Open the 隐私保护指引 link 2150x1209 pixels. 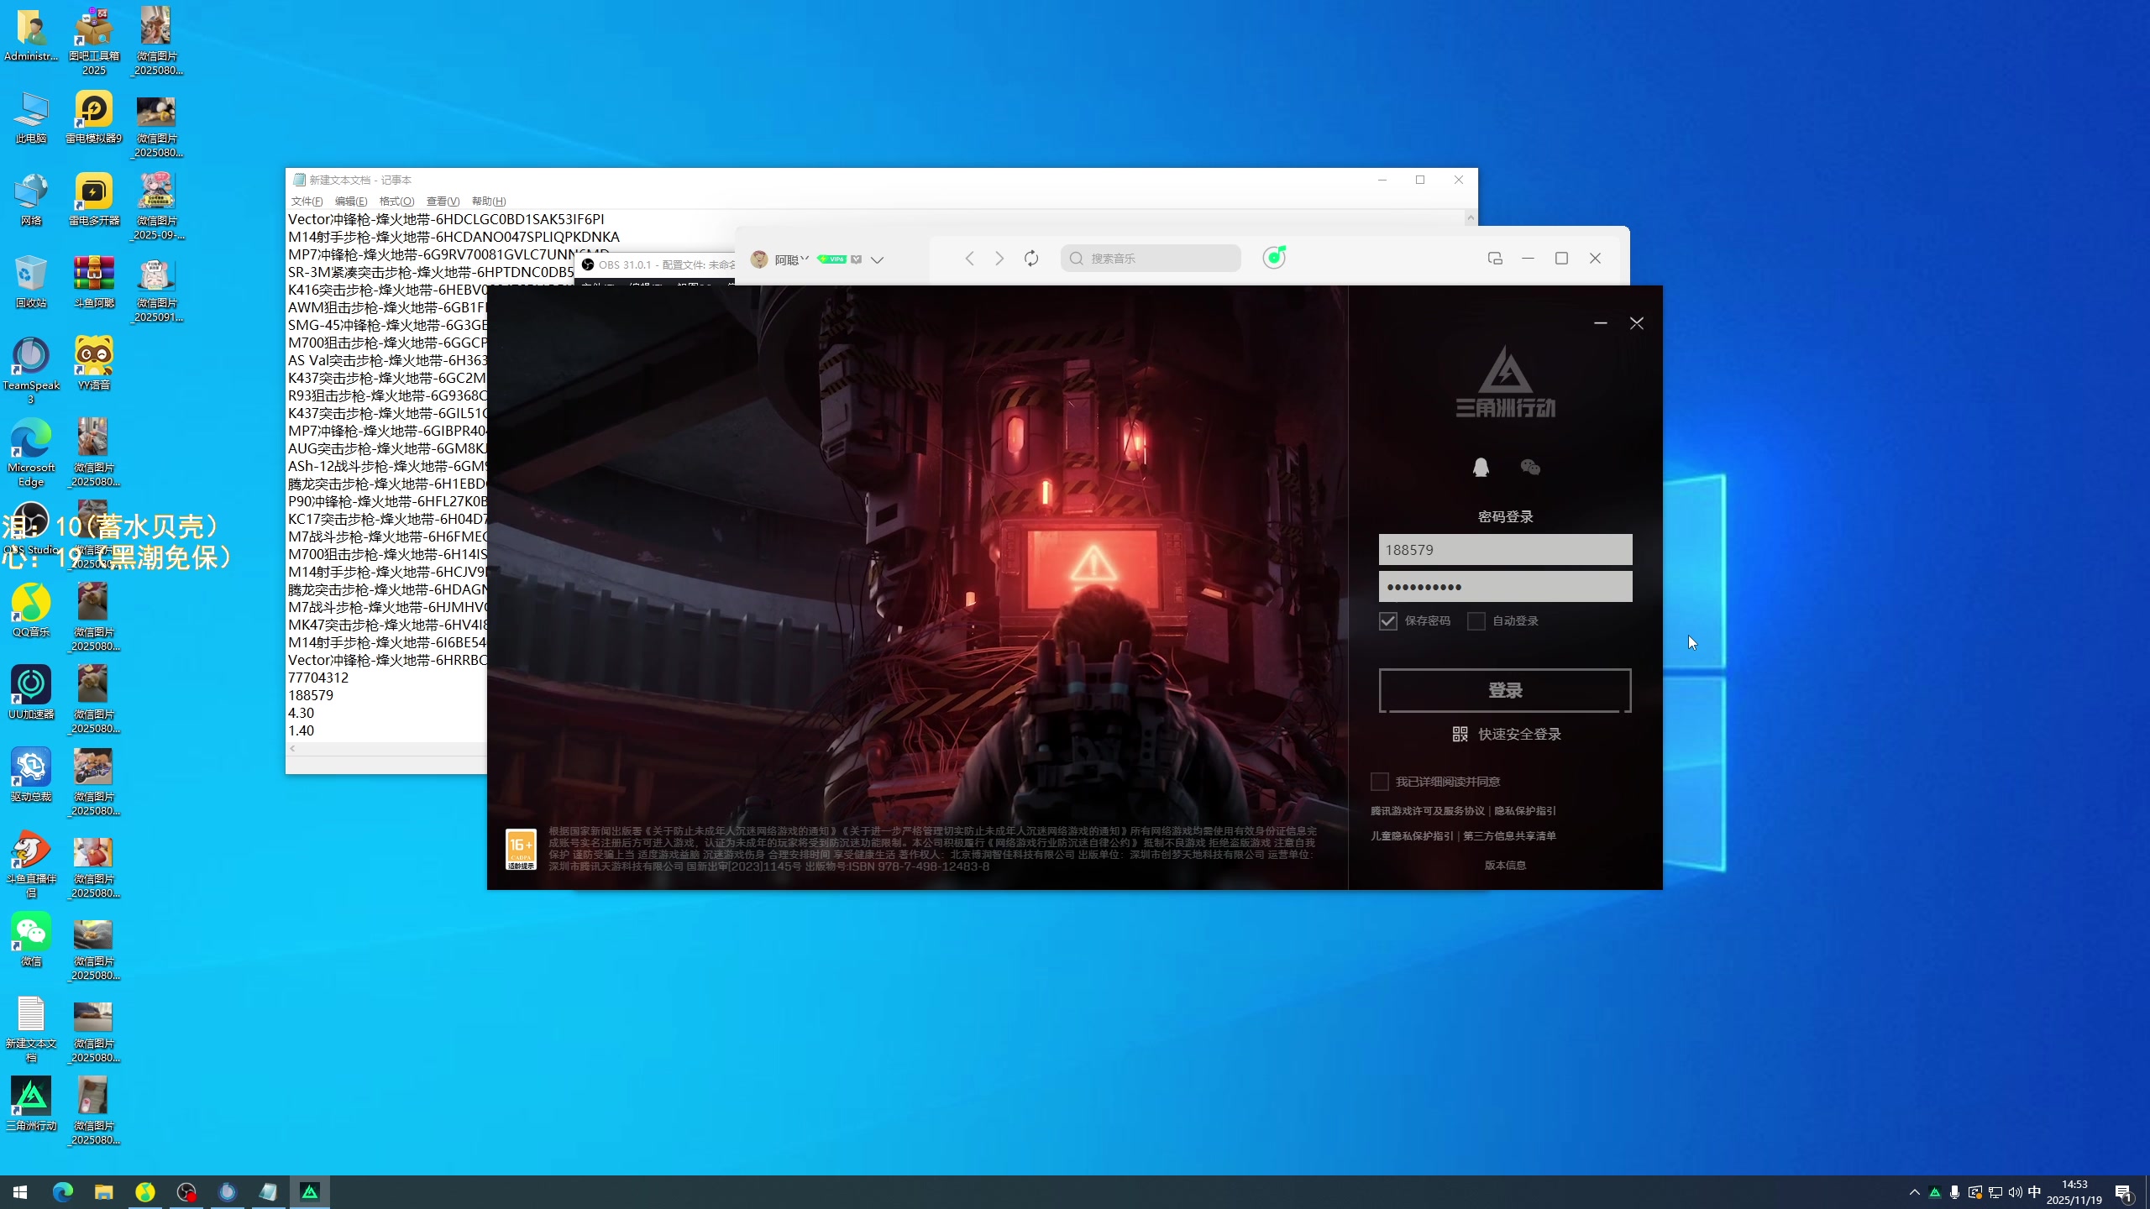tap(1524, 811)
